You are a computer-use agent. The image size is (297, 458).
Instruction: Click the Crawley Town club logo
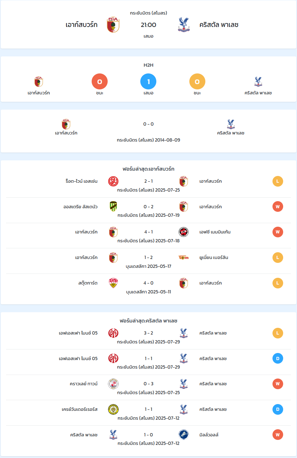[113, 384]
